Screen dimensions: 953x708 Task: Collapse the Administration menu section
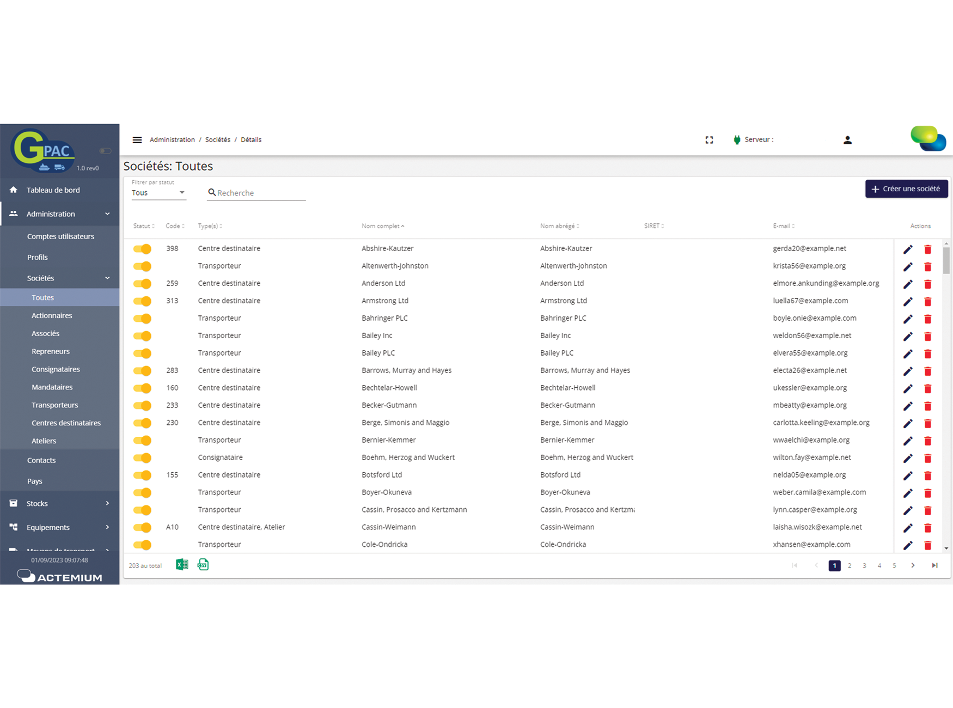pos(107,214)
